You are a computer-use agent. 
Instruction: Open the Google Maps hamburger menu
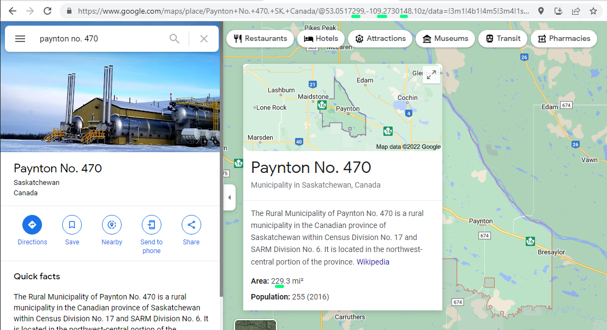(20, 39)
